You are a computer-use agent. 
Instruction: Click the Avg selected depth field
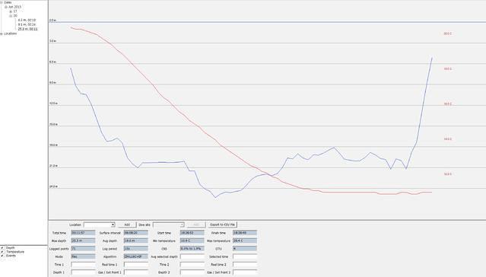pyautogui.click(x=192, y=256)
